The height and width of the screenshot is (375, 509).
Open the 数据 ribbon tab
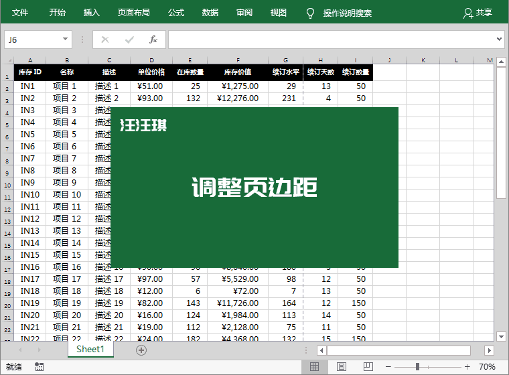click(x=210, y=13)
